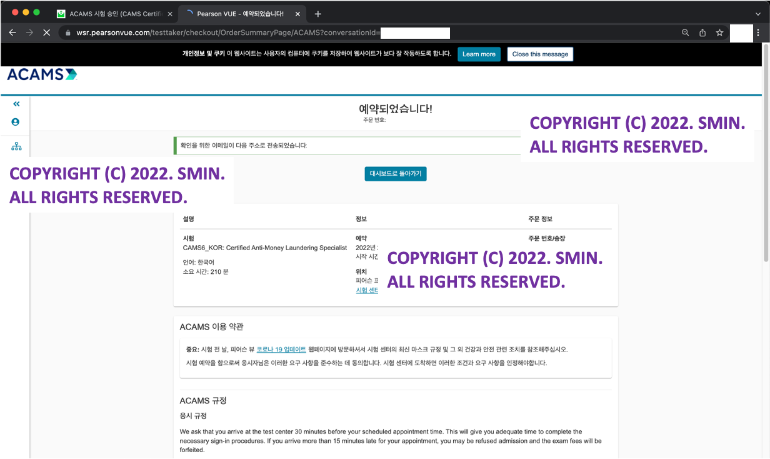The width and height of the screenshot is (770, 459).
Task: Click the 주문 번호/송장 label
Action: click(x=547, y=238)
